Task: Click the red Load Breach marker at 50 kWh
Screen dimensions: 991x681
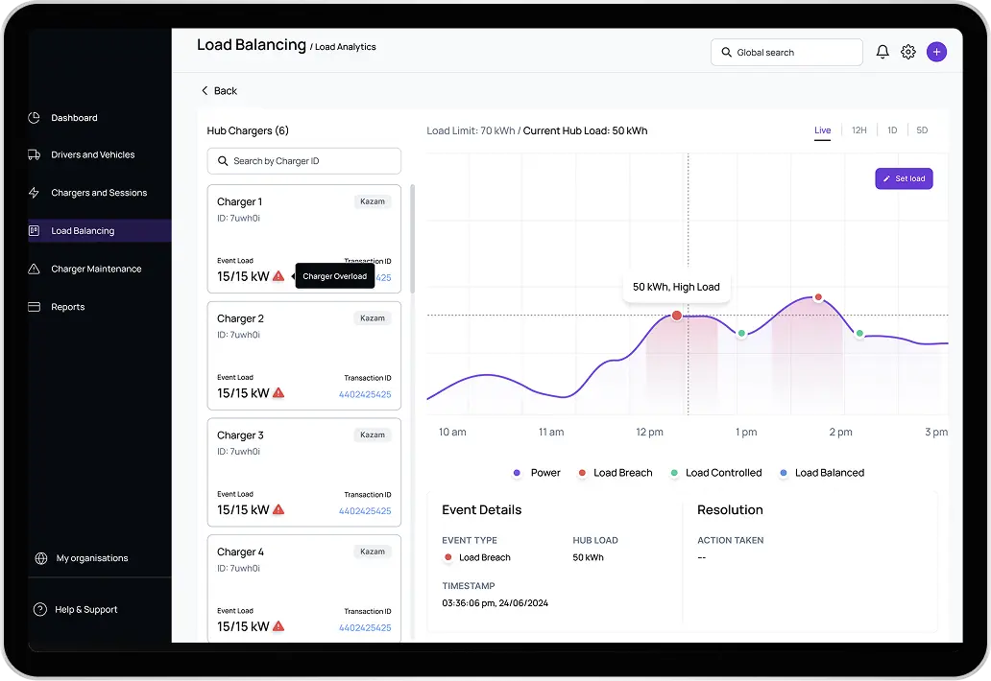Action: [677, 316]
